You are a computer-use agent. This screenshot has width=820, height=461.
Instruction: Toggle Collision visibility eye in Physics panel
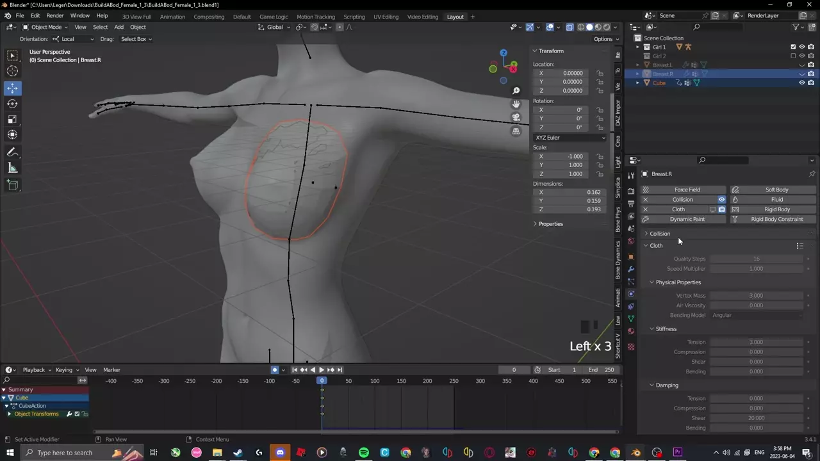[x=721, y=200]
